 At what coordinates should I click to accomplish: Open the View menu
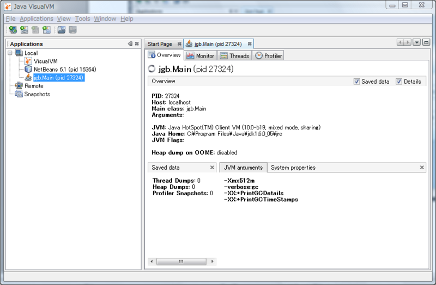coord(64,18)
